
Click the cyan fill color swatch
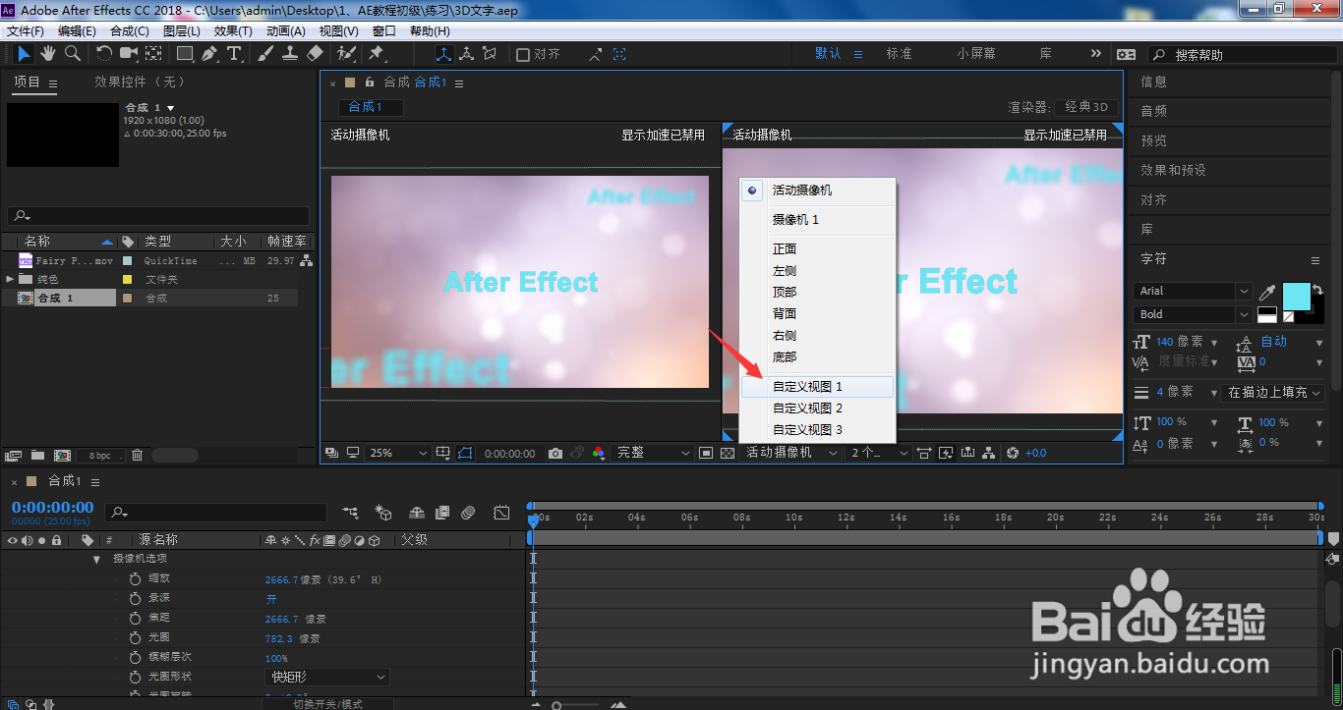click(1297, 296)
